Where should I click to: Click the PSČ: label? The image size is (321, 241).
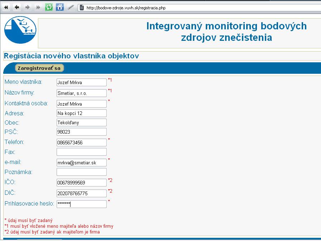(x=11, y=131)
